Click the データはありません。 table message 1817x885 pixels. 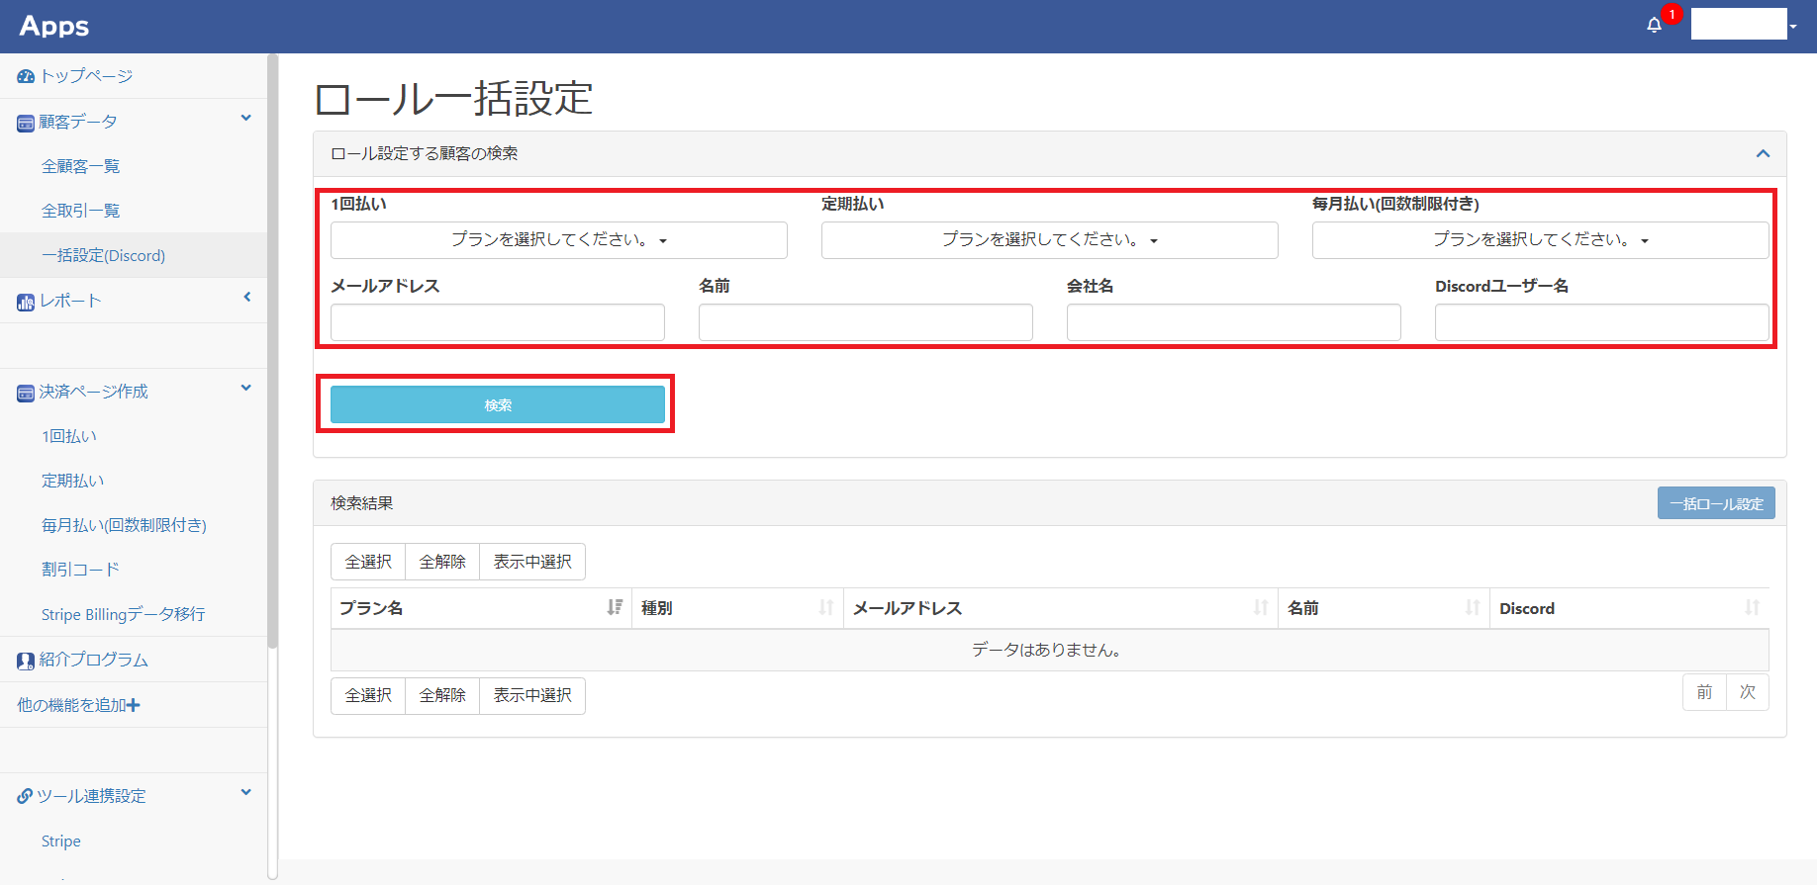coord(1046,650)
